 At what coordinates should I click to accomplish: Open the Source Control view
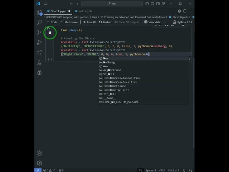[x=39, y=33]
